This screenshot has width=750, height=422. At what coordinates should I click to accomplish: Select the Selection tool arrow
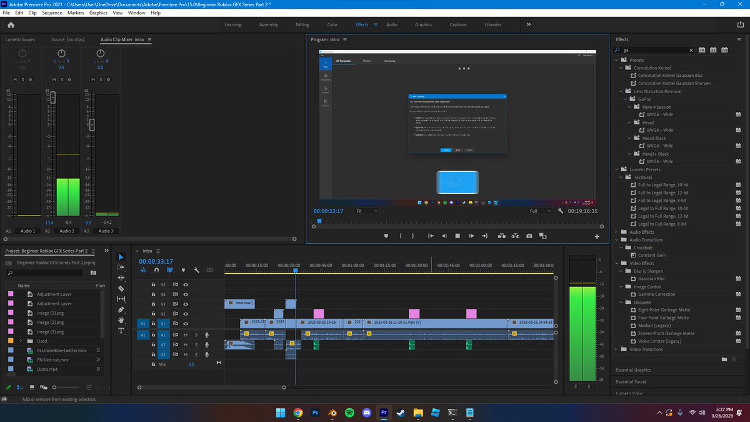click(x=121, y=257)
